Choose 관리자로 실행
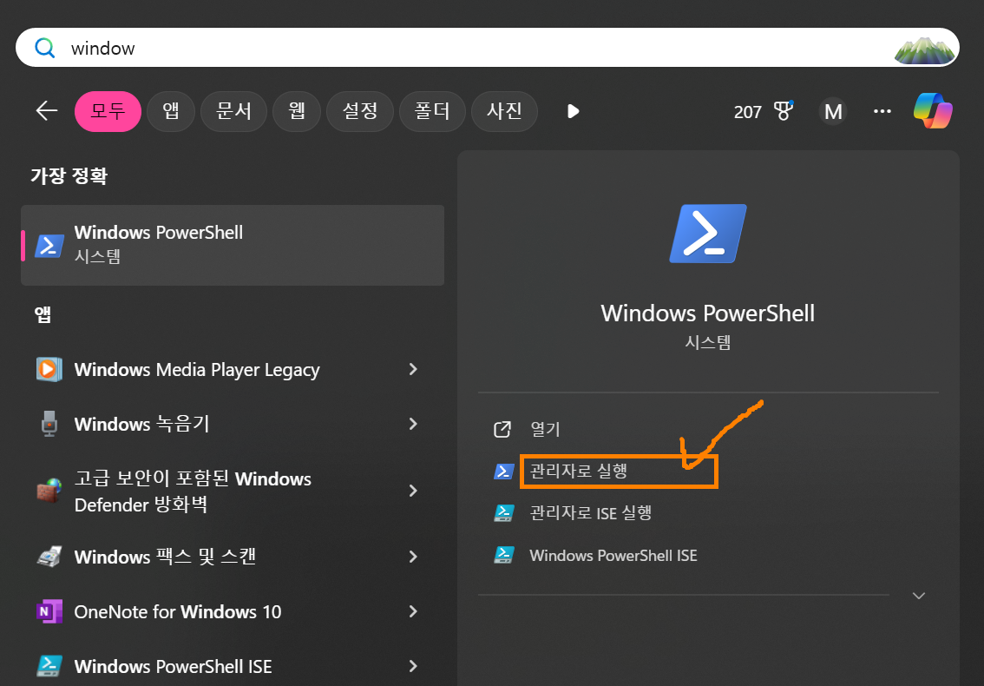This screenshot has width=984, height=686. [x=579, y=472]
